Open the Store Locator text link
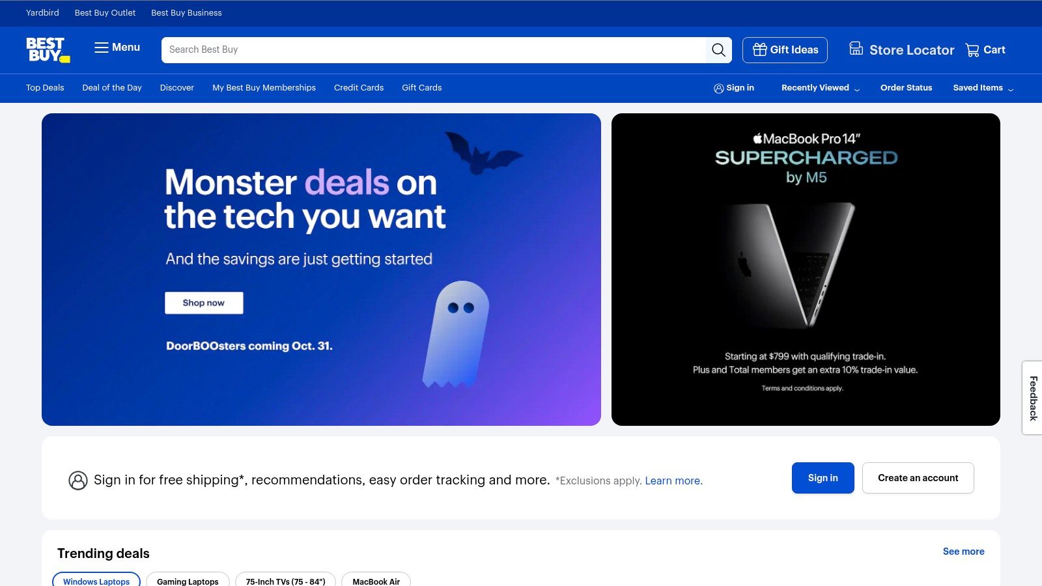The width and height of the screenshot is (1042, 586). (x=912, y=50)
